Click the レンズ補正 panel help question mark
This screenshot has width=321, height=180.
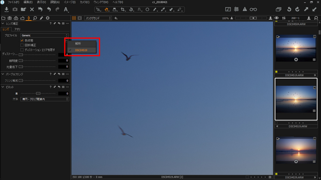click(x=50, y=23)
